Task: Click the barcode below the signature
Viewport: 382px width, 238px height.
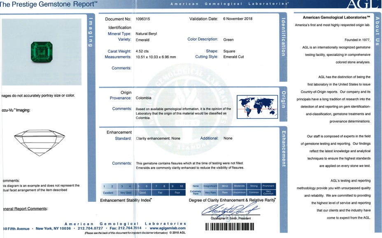Action: pos(229,226)
